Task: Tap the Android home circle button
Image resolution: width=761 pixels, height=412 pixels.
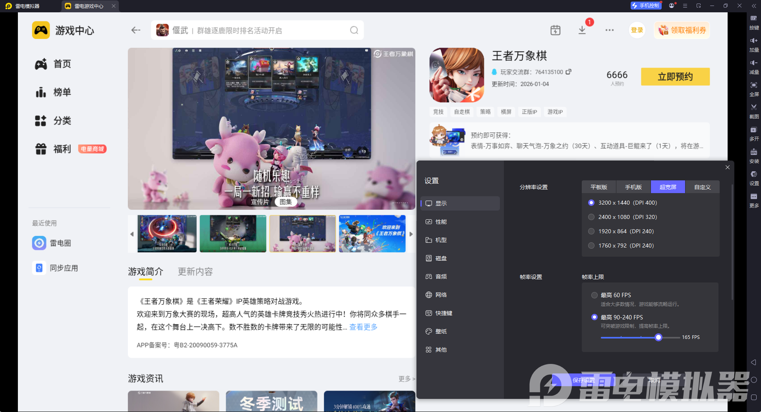Action: [x=753, y=380]
